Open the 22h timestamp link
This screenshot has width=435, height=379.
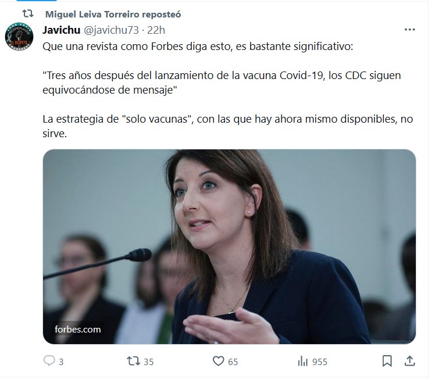pos(156,30)
